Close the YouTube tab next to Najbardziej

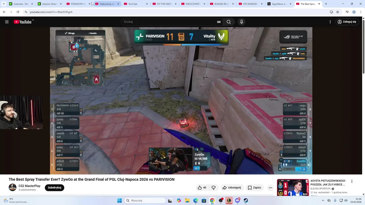(147, 4)
